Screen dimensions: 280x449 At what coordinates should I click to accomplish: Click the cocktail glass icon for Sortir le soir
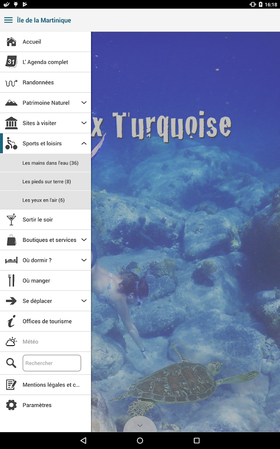tap(11, 220)
